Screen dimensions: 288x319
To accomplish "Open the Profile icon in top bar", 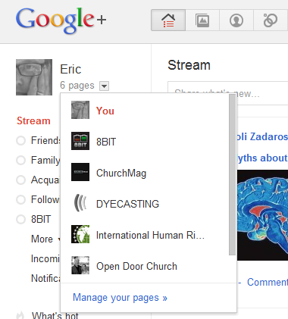I will pyautogui.click(x=236, y=20).
